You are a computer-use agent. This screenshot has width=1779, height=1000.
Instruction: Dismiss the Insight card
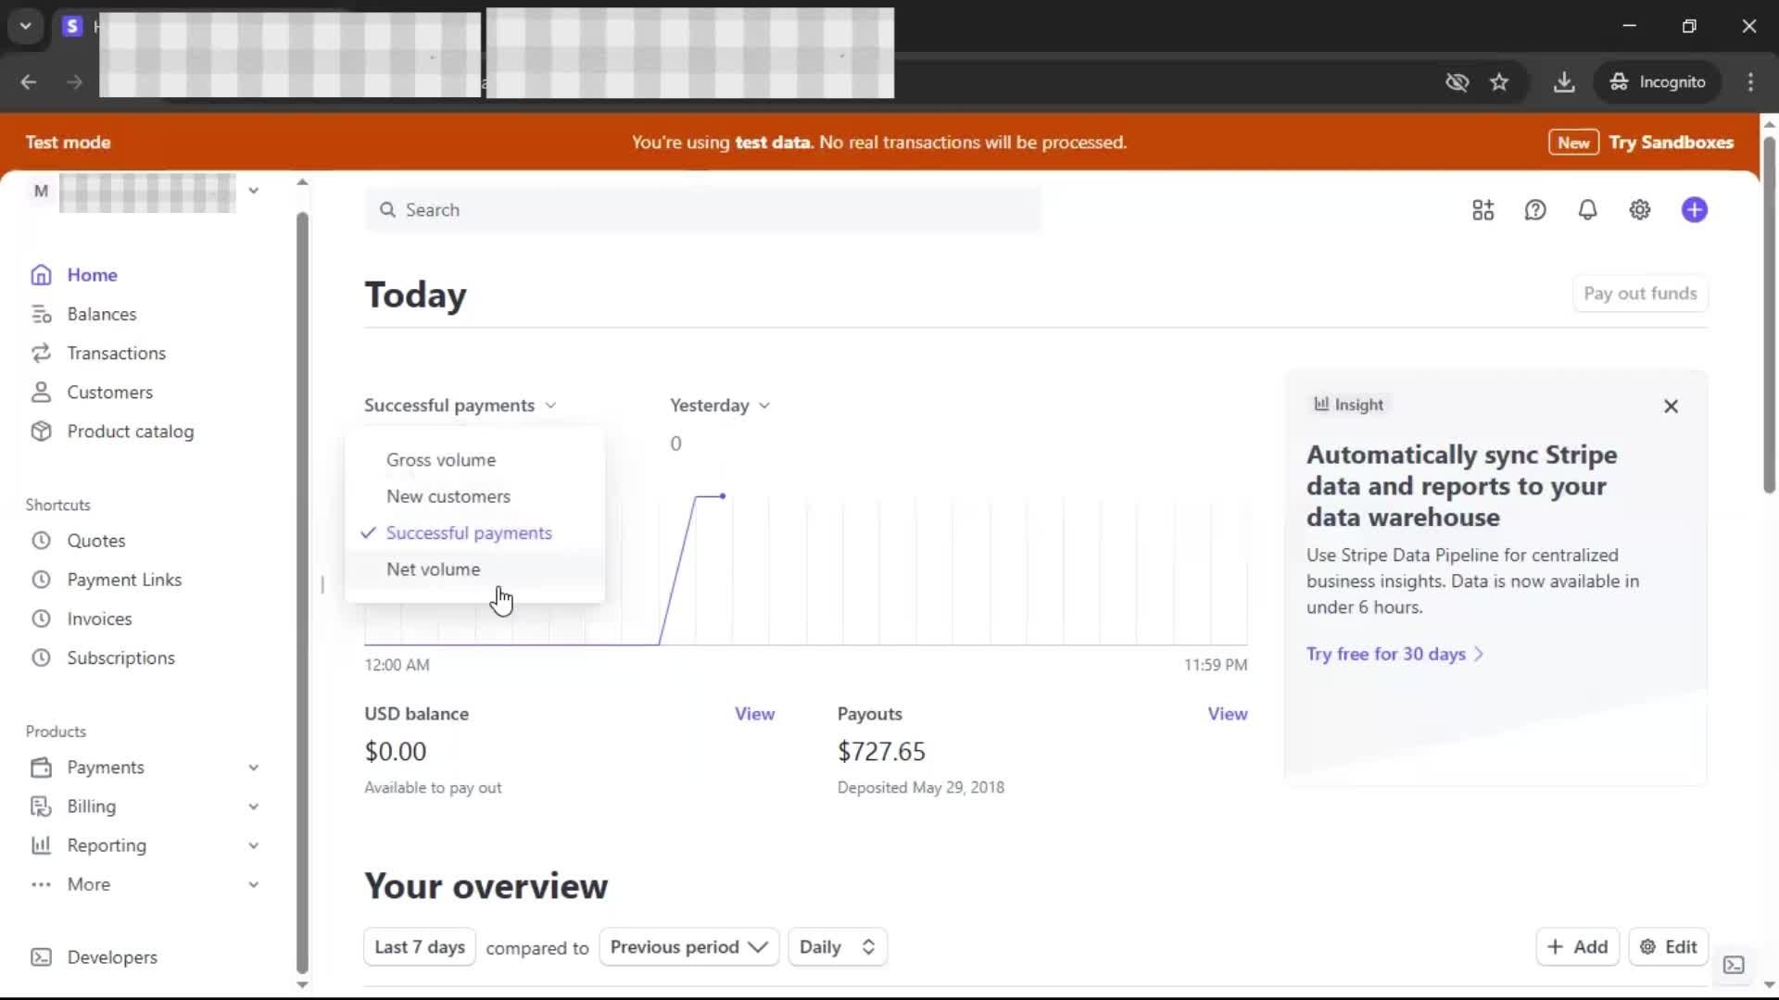(x=1671, y=406)
